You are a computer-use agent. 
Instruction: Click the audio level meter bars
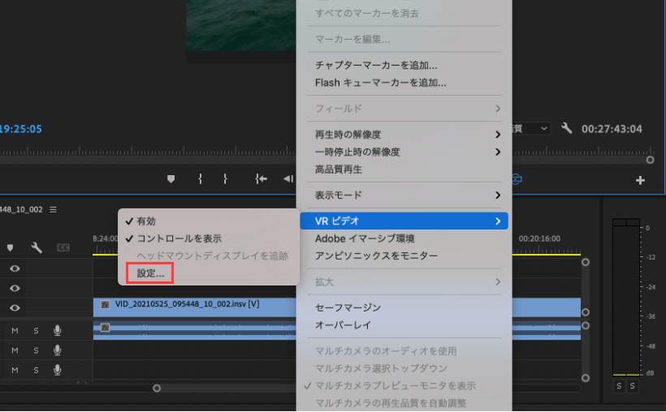[626, 297]
